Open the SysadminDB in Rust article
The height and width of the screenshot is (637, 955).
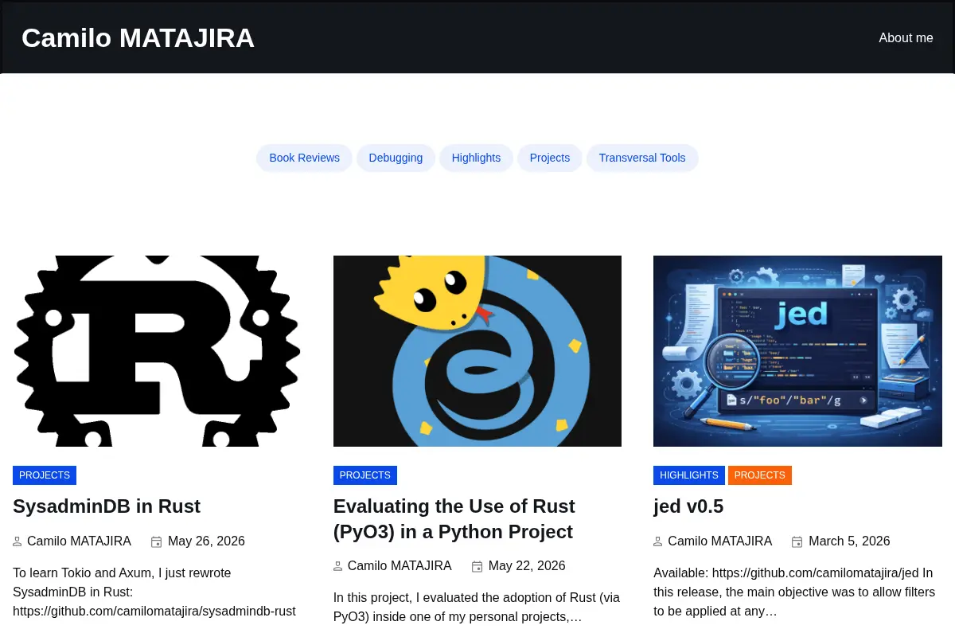point(107,506)
